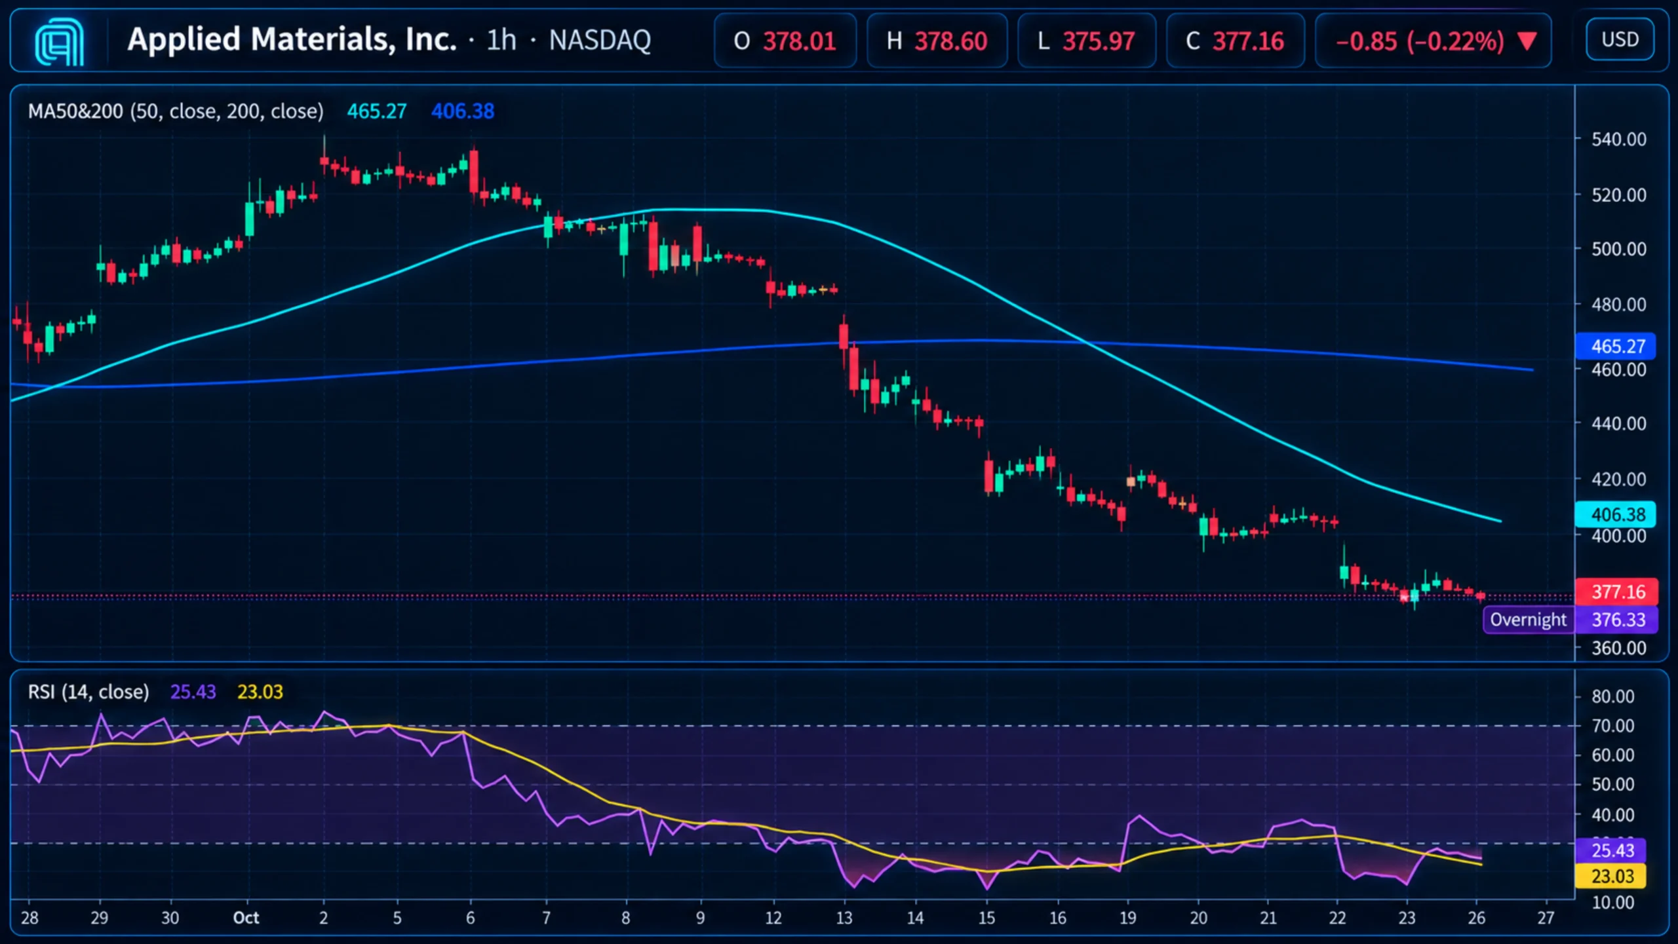This screenshot has width=1678, height=944.
Task: Click the RSI (14, close) legend title
Action: pyautogui.click(x=88, y=692)
